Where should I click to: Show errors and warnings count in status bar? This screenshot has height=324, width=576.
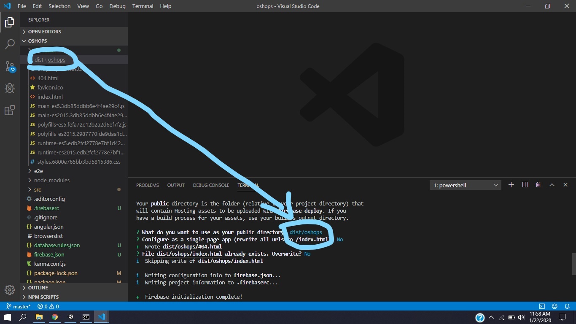point(48,306)
